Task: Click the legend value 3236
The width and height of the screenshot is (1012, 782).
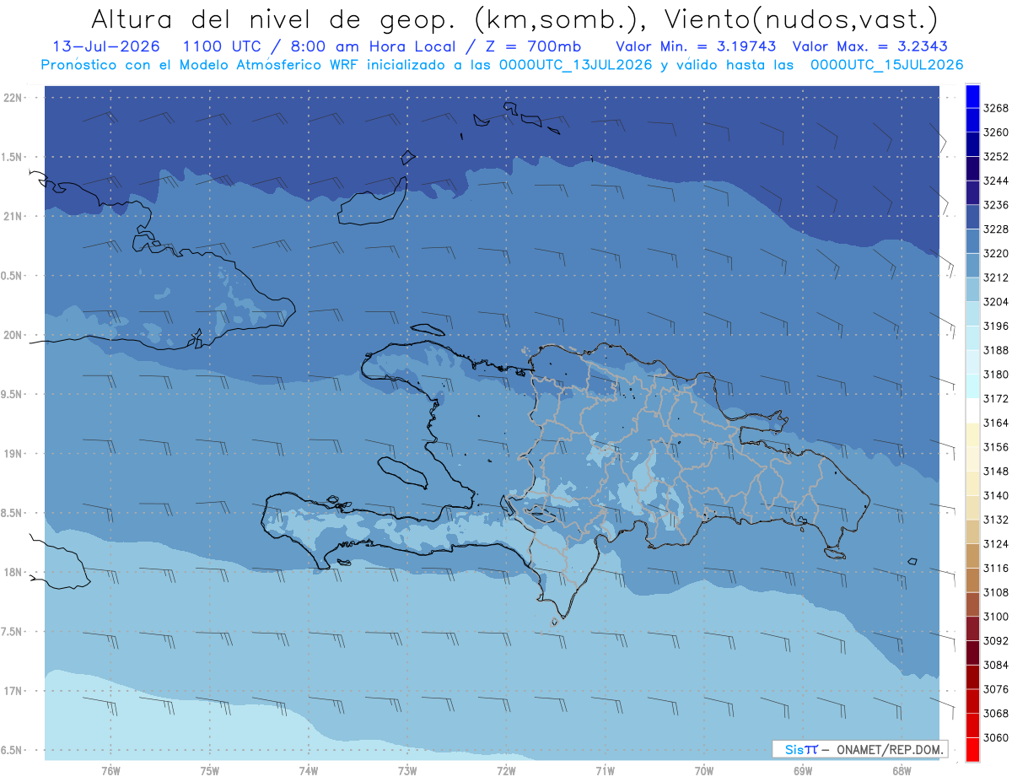Action: [996, 205]
